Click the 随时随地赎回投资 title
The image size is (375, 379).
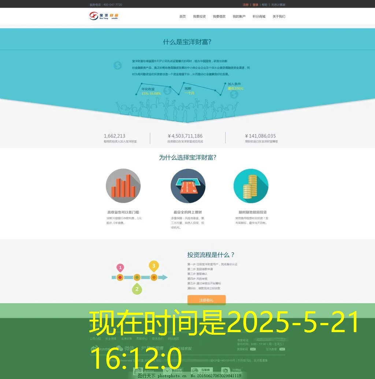253,212
